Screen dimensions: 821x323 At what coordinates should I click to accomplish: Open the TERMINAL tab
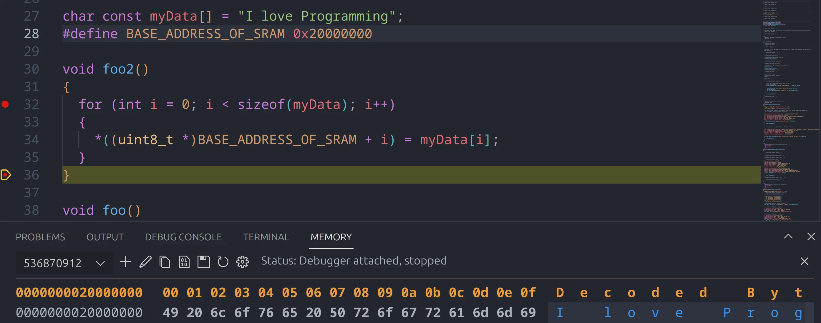coord(266,237)
